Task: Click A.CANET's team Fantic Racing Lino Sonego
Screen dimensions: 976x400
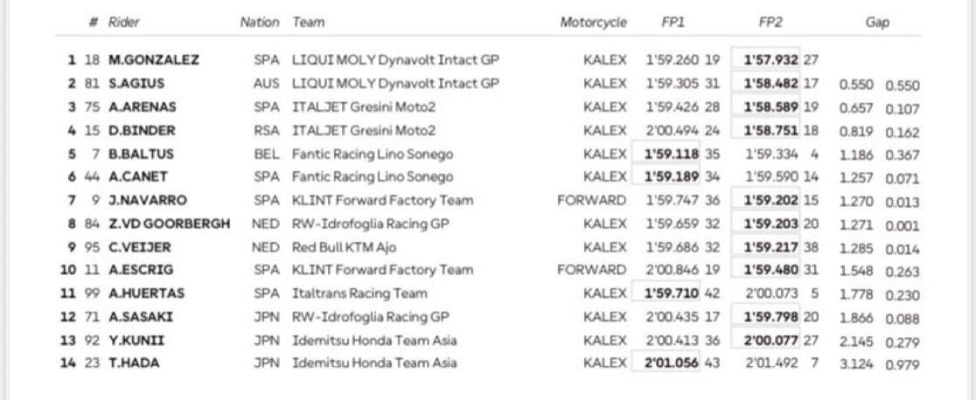Action: tap(373, 177)
